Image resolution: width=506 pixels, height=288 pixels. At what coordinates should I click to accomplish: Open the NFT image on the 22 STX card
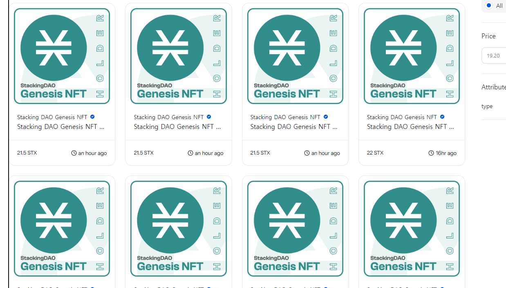click(x=412, y=56)
